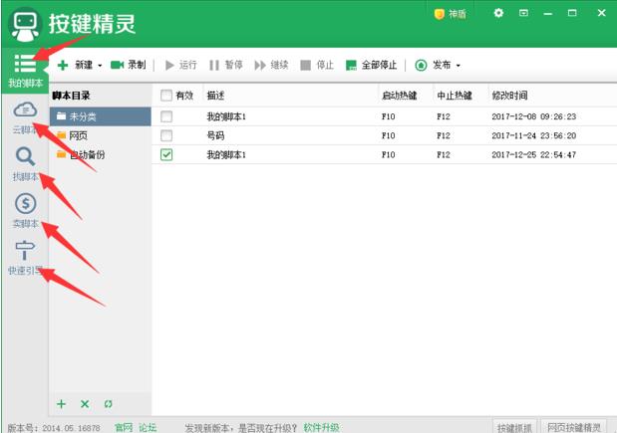Sort by the 修改时间 column header
The height and width of the screenshot is (433, 617).
click(x=509, y=96)
